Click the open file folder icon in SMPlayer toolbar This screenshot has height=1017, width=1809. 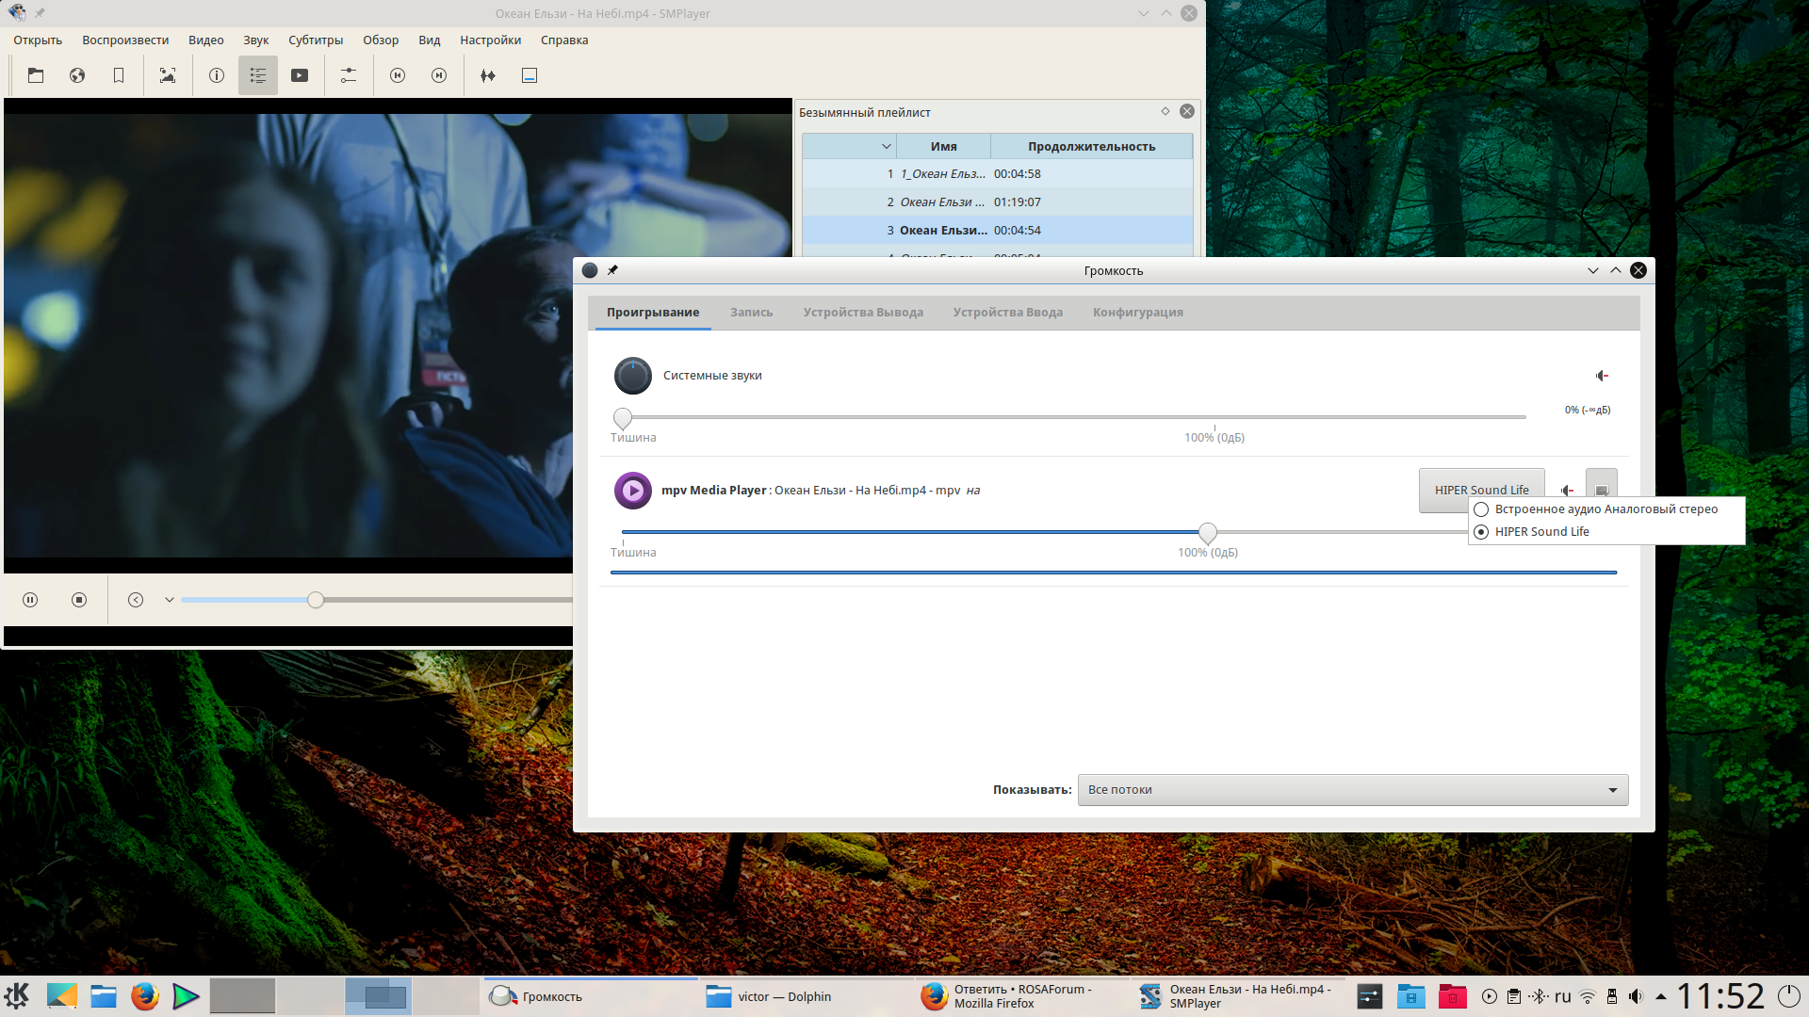point(36,75)
